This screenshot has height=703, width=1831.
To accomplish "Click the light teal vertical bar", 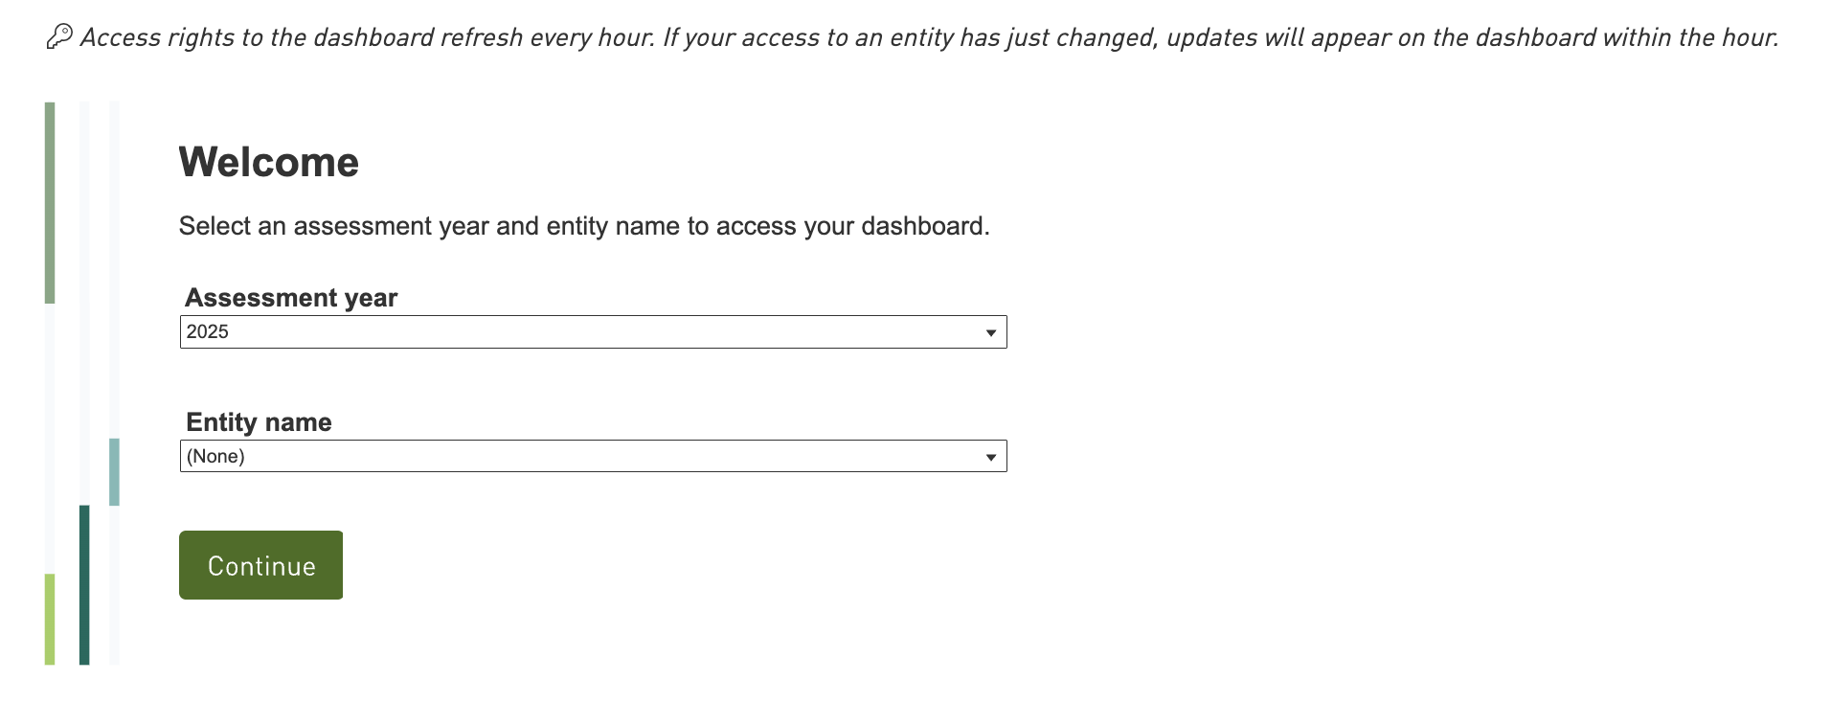I will [114, 471].
